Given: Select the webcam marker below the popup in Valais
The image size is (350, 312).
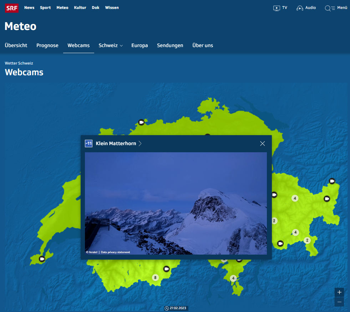Looking at the screenshot, I should click(x=167, y=269).
